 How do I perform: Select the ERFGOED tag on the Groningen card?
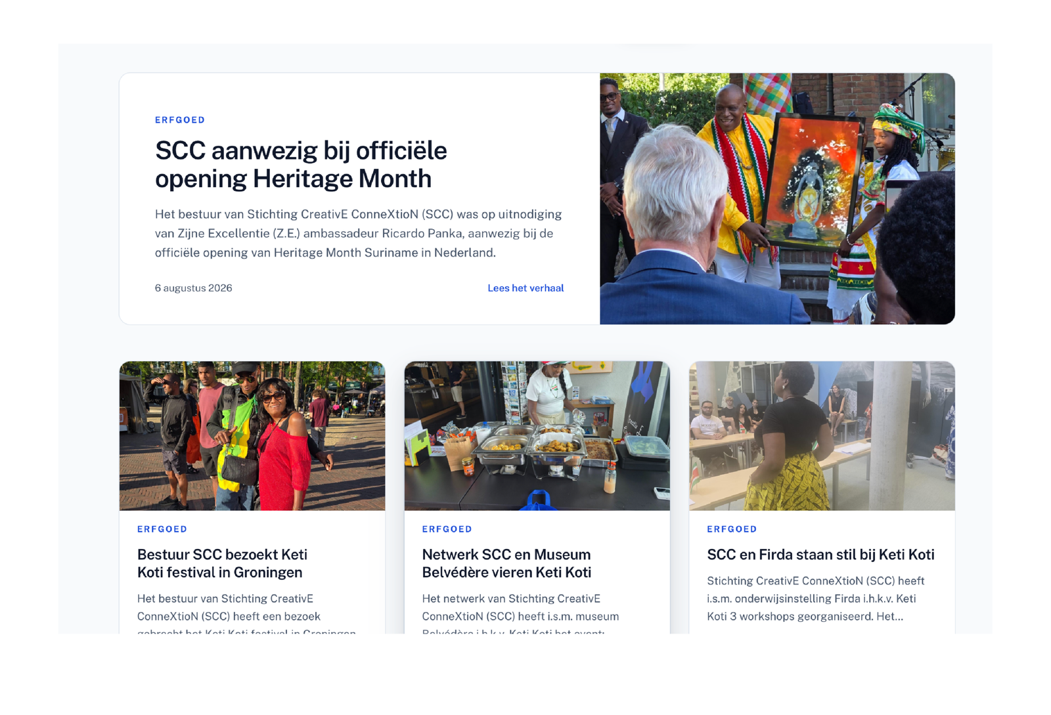coord(162,529)
